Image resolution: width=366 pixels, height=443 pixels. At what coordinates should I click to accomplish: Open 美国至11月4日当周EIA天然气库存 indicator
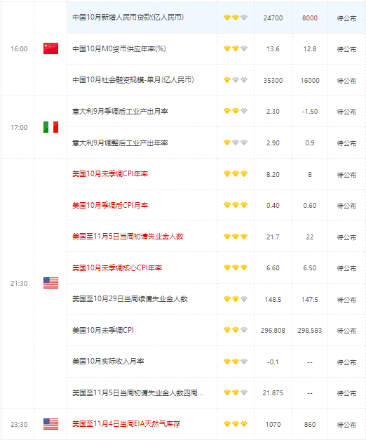click(126, 424)
